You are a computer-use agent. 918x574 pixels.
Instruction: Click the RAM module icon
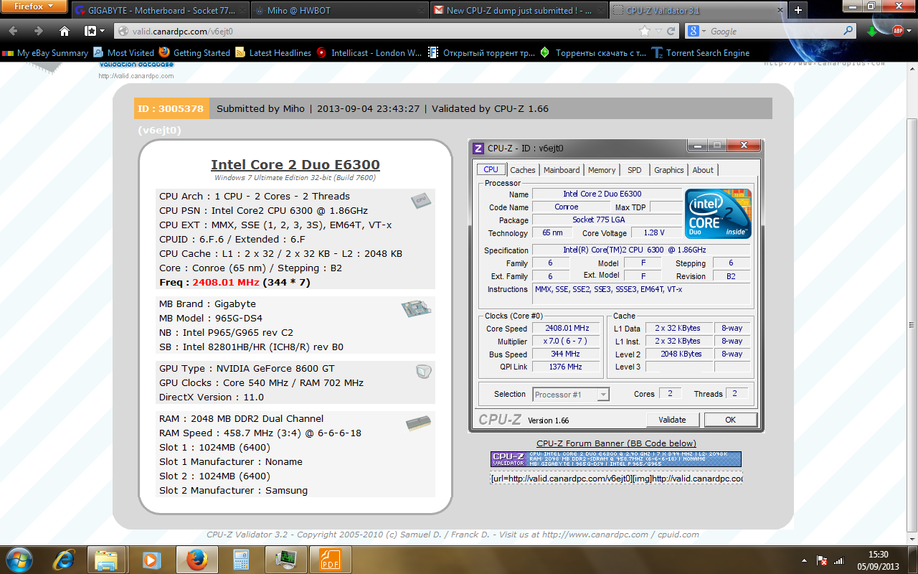(418, 423)
